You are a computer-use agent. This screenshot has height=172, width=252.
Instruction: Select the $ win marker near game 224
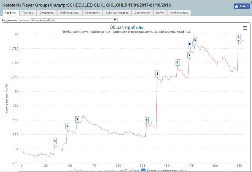click(x=238, y=37)
